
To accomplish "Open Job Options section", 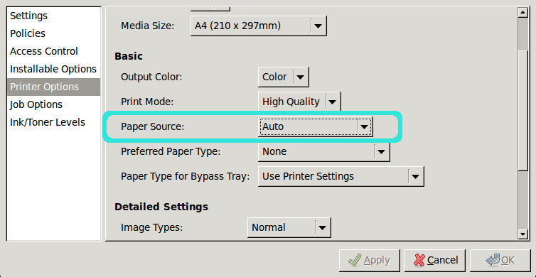I will tap(53, 104).
